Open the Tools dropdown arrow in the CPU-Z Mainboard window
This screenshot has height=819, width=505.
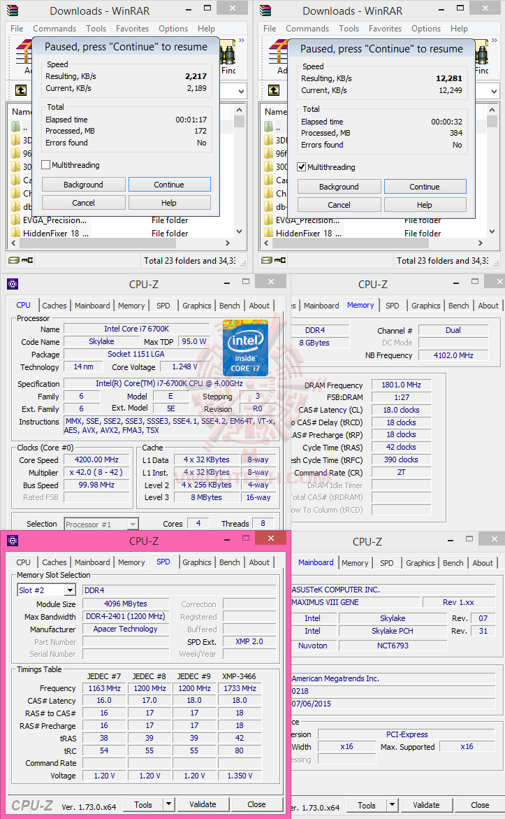393,805
